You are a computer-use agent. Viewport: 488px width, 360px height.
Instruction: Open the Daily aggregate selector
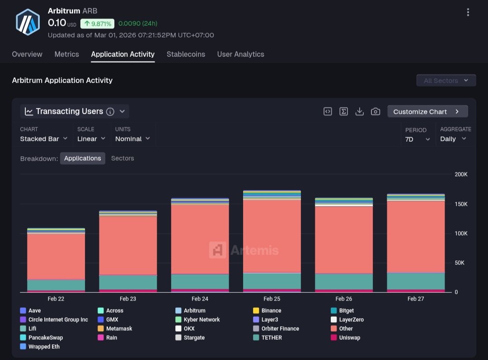pos(453,139)
